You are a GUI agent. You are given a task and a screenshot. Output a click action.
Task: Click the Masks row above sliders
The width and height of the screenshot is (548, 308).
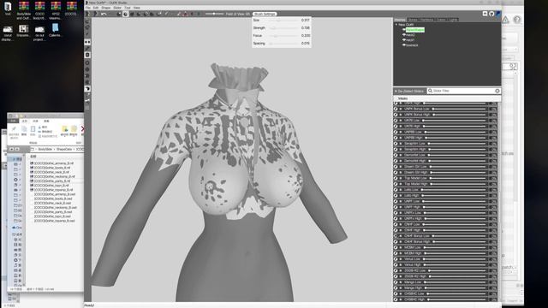coord(447,98)
